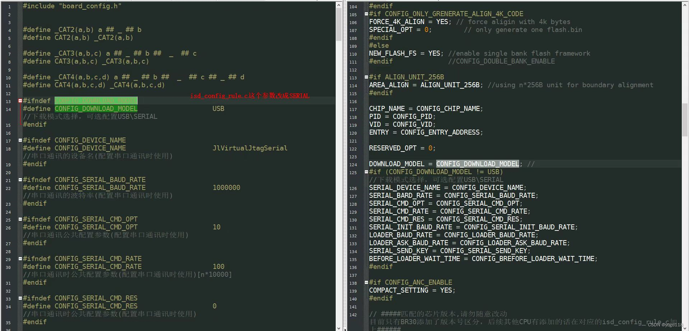Viewport: 689px width, 331px height.
Task: Click the SERIAL_BARD_RATE assignment line
Action: [x=454, y=196]
